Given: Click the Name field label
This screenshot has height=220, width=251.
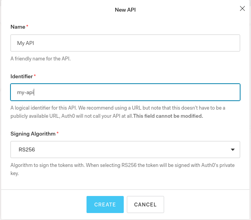Looking at the screenshot, I should point(18,27).
